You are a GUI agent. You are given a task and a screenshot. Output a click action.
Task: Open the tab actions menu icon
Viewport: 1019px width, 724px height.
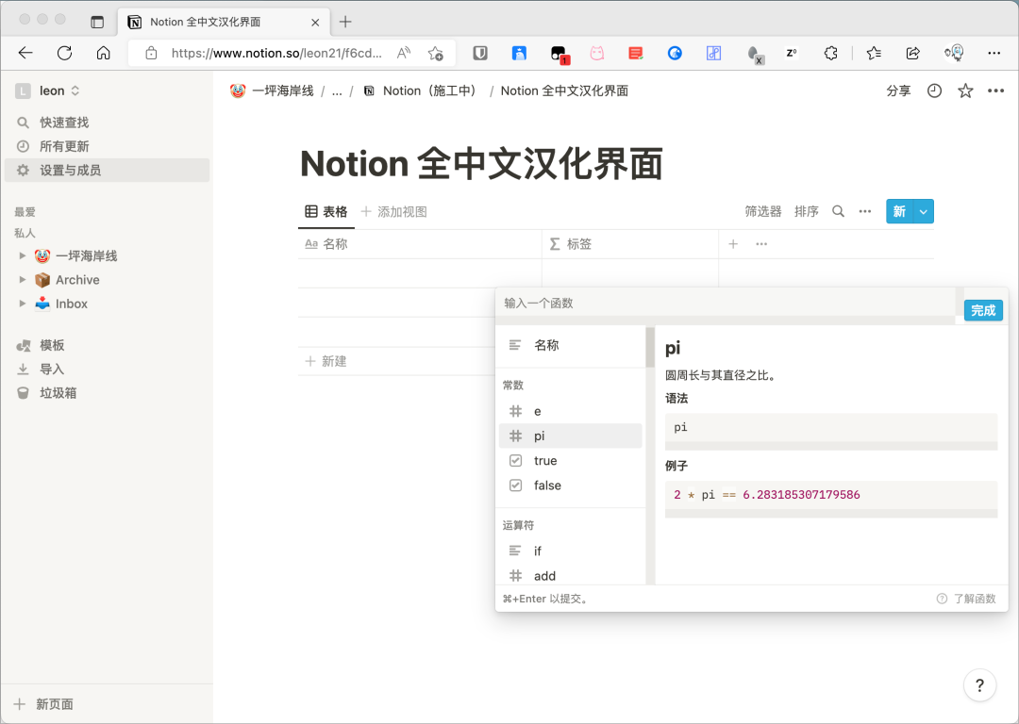pyautogui.click(x=97, y=22)
